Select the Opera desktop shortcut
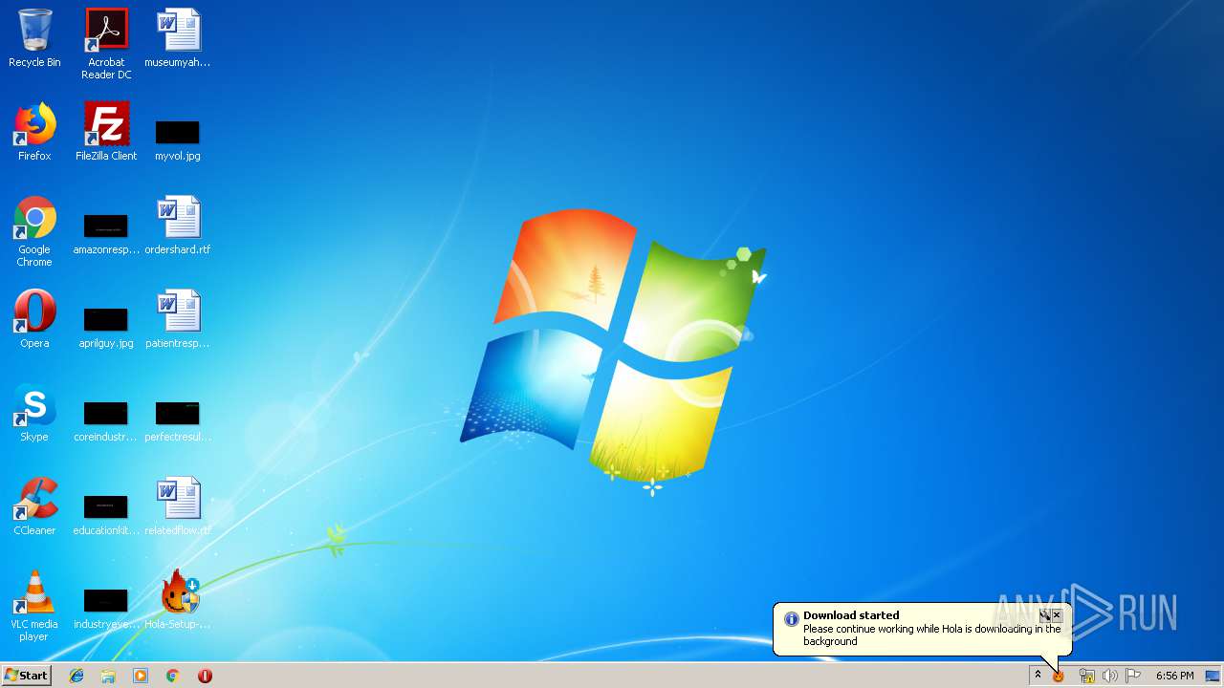The height and width of the screenshot is (688, 1224). pyautogui.click(x=34, y=319)
